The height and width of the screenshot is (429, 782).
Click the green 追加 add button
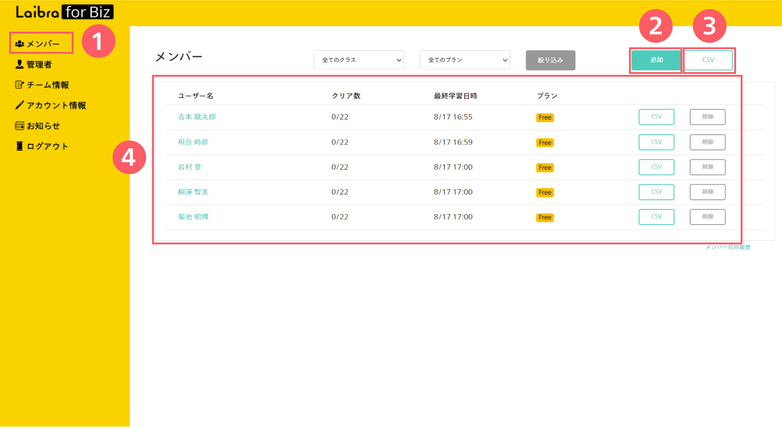point(656,60)
